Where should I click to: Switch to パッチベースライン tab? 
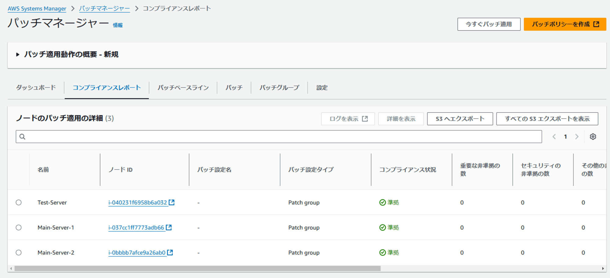183,87
